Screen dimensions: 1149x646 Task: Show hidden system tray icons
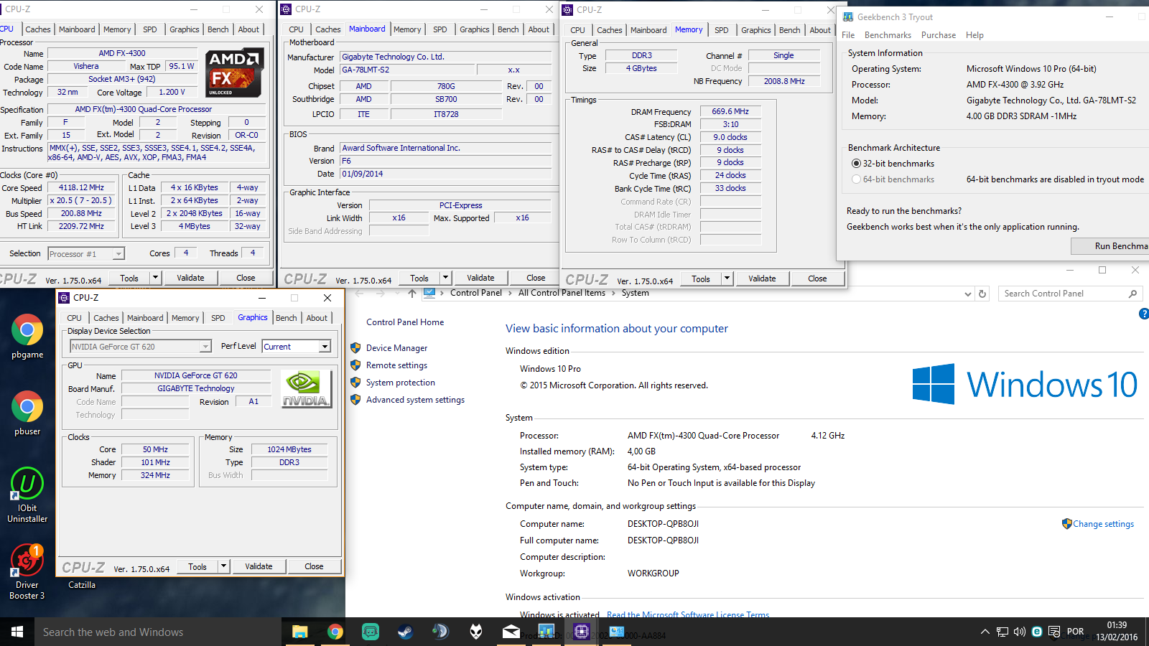tap(985, 632)
